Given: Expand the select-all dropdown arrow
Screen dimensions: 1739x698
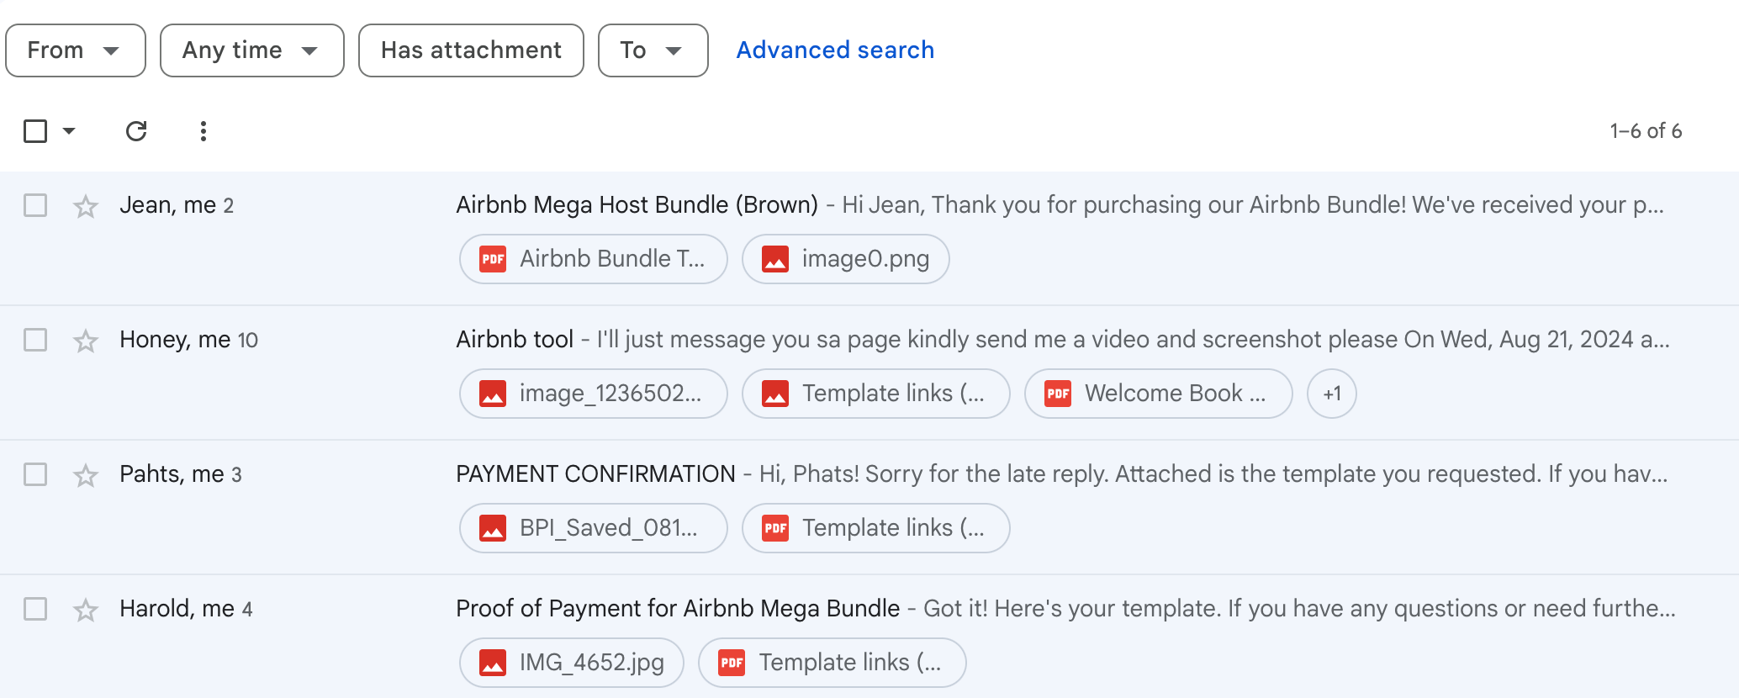Looking at the screenshot, I should click(x=69, y=131).
